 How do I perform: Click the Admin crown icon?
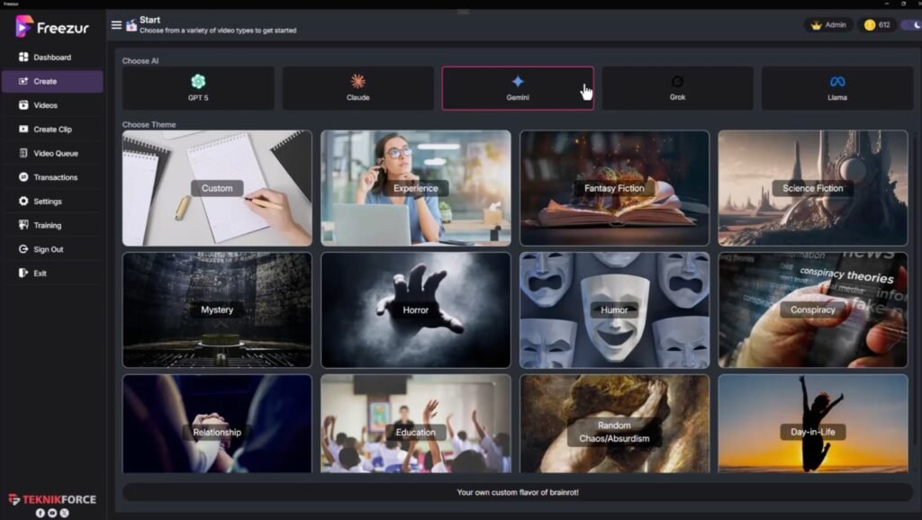point(817,25)
